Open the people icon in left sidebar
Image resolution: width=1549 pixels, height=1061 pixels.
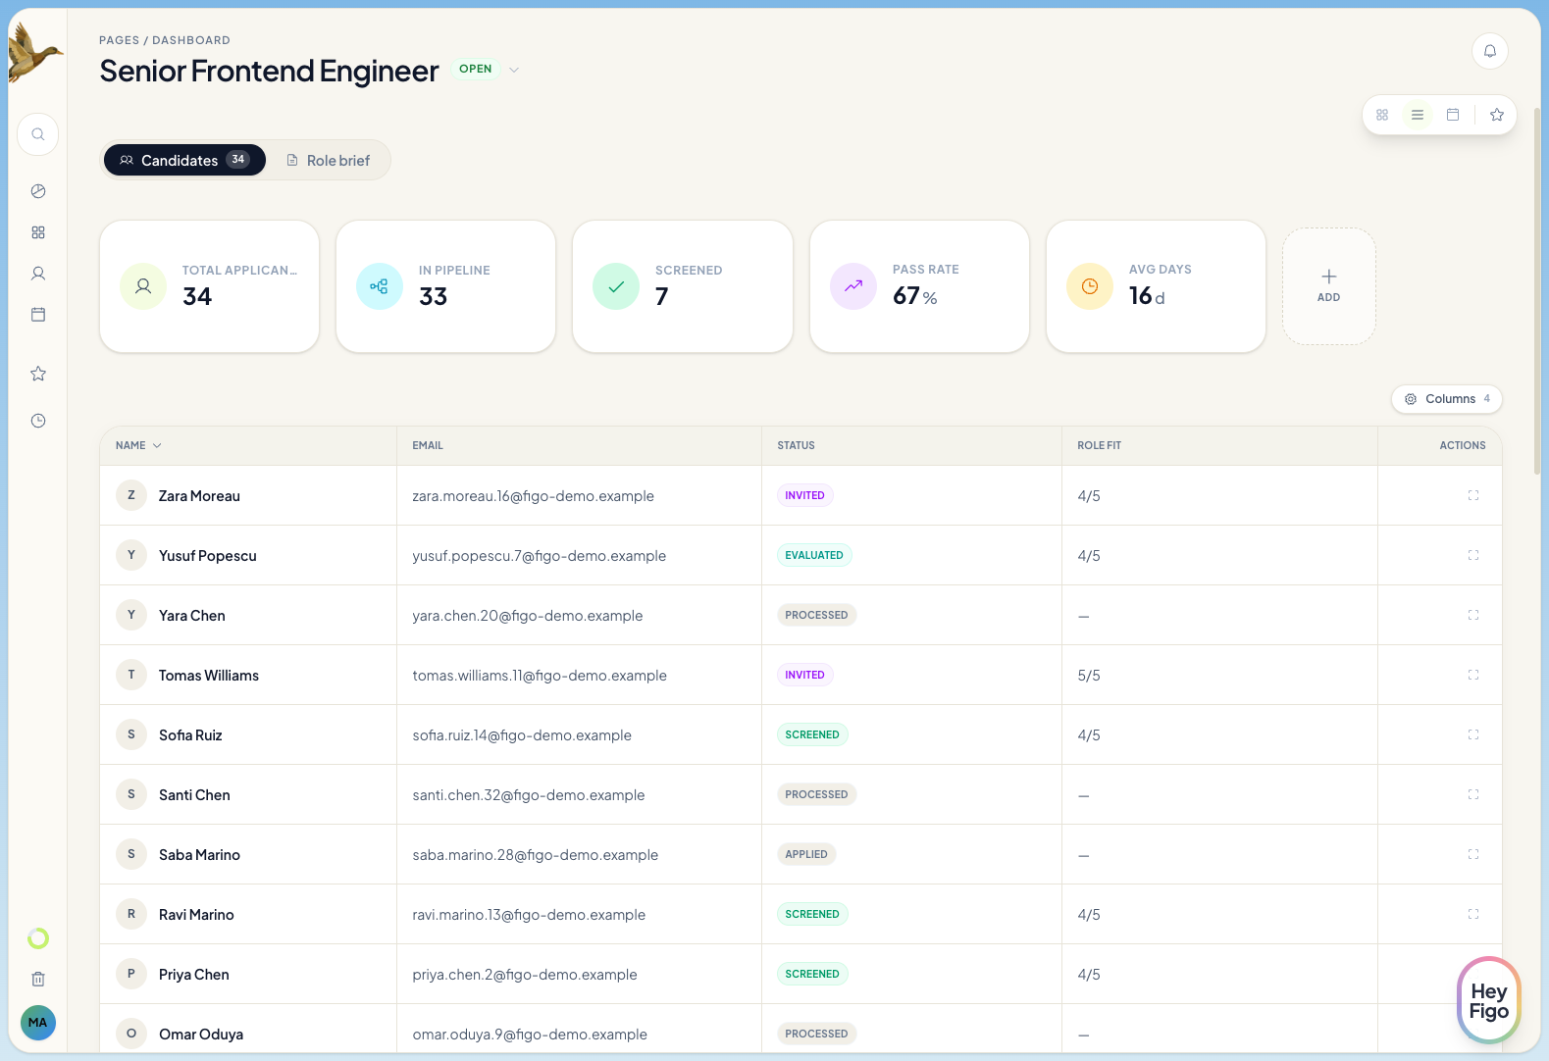(38, 274)
